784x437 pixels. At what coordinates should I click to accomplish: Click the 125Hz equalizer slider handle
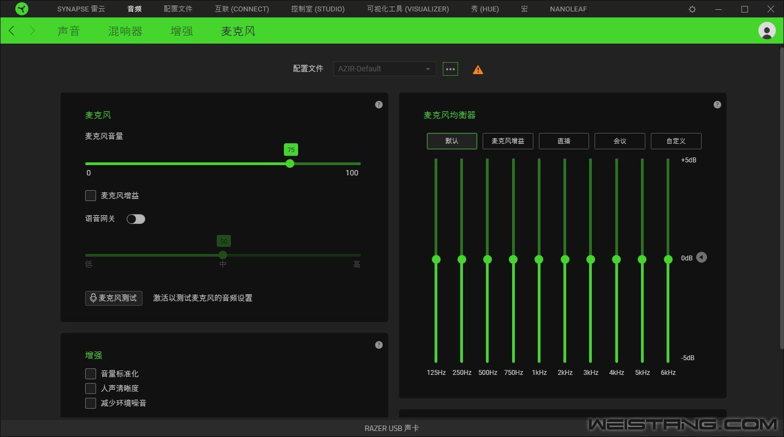click(436, 259)
